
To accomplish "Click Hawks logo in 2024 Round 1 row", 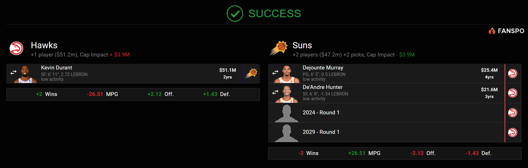I will (512, 113).
